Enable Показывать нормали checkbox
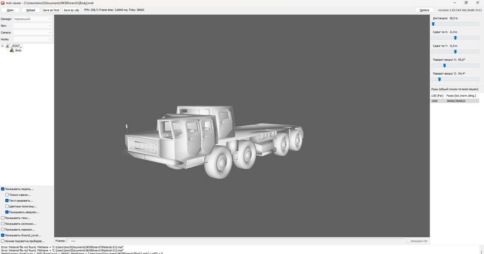The height and width of the screenshot is (254, 484). click(x=3, y=229)
